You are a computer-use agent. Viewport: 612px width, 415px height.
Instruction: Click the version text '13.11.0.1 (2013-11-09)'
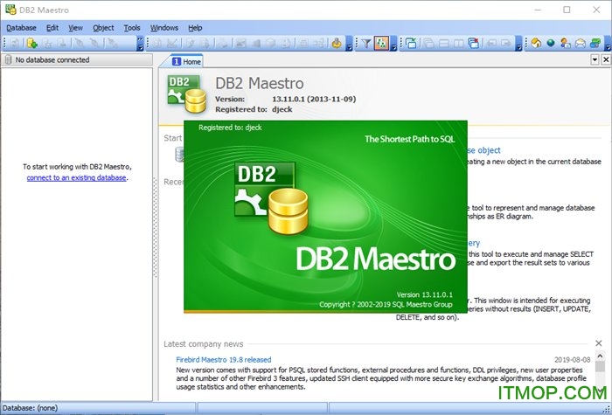click(x=314, y=99)
